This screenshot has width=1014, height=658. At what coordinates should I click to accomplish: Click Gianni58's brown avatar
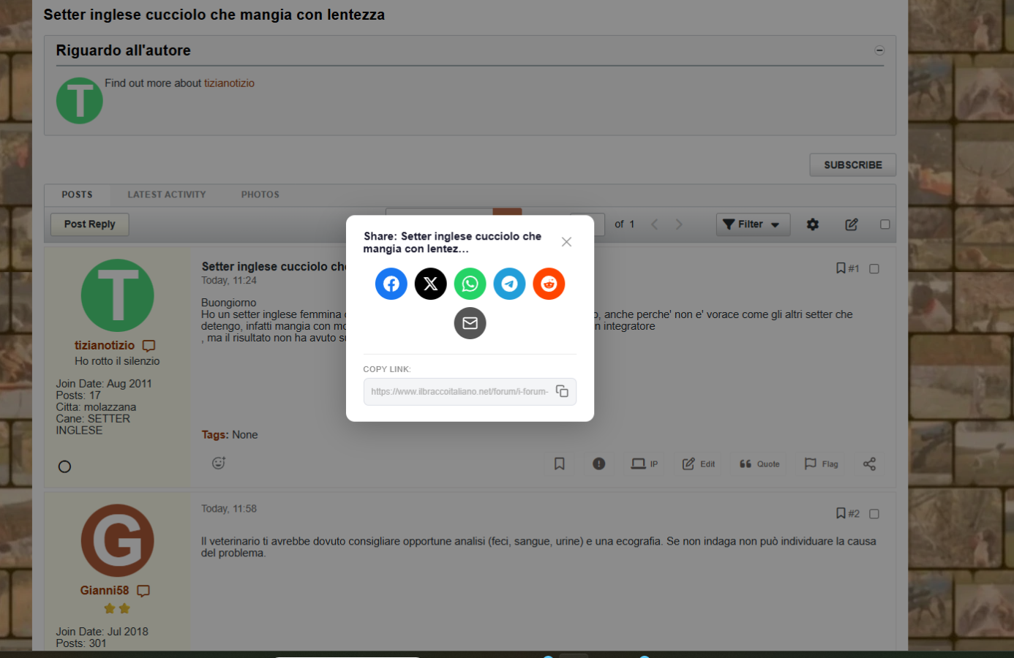pos(118,540)
